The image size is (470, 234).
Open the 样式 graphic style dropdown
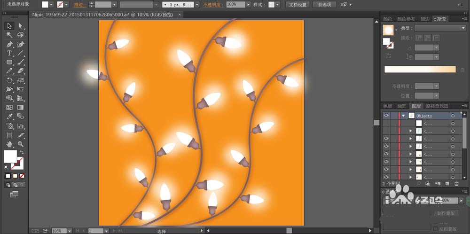pyautogui.click(x=278, y=5)
